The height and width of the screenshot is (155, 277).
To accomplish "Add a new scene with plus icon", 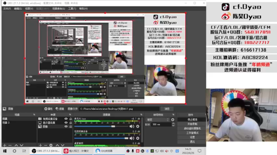I will (x=5, y=145).
